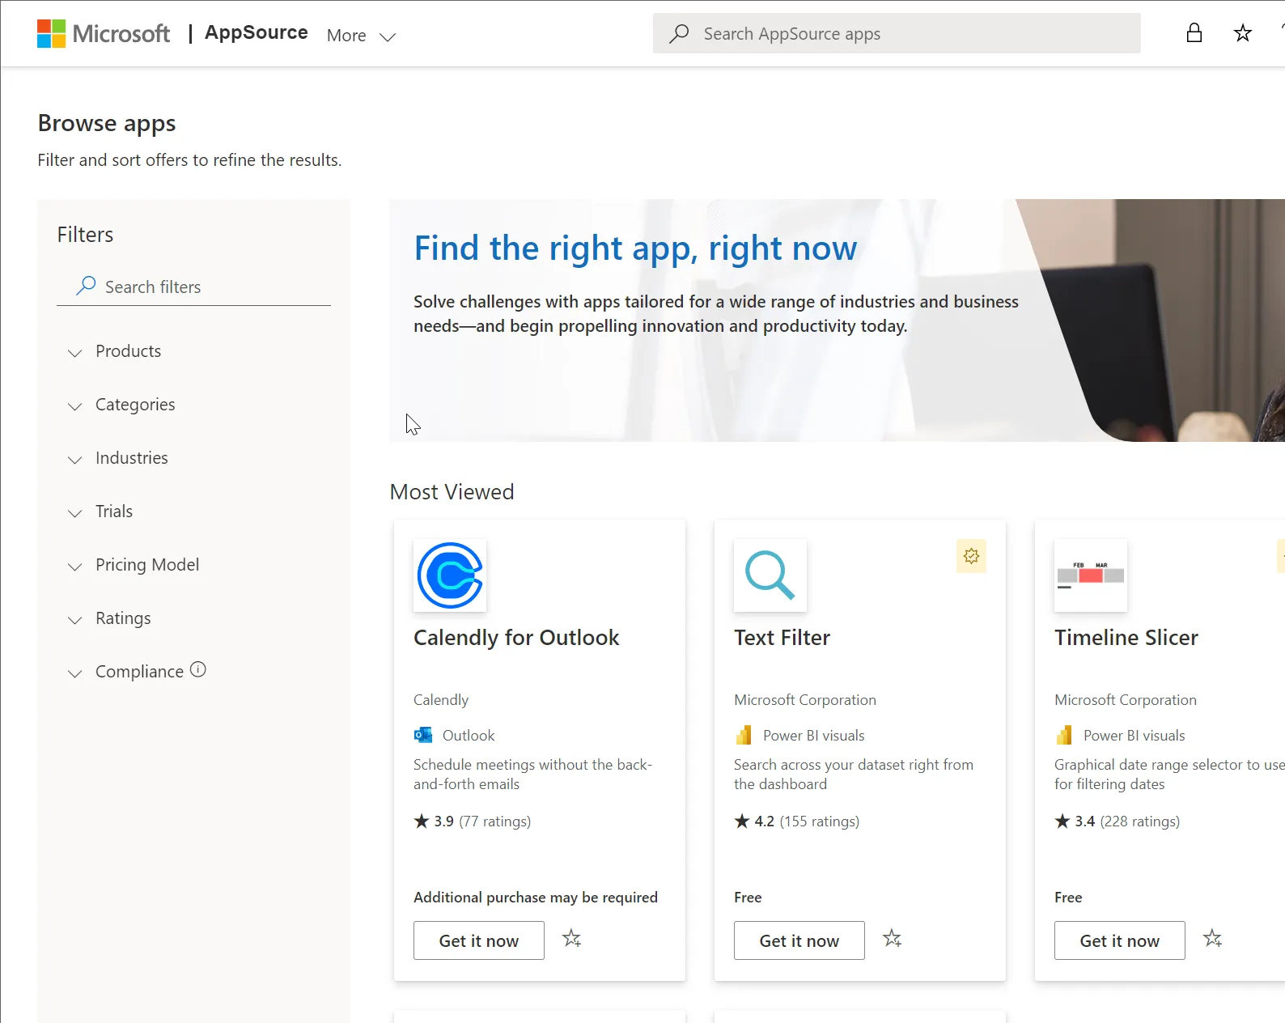Open the AppSource home link
Image resolution: width=1285 pixels, height=1023 pixels.
(x=256, y=32)
